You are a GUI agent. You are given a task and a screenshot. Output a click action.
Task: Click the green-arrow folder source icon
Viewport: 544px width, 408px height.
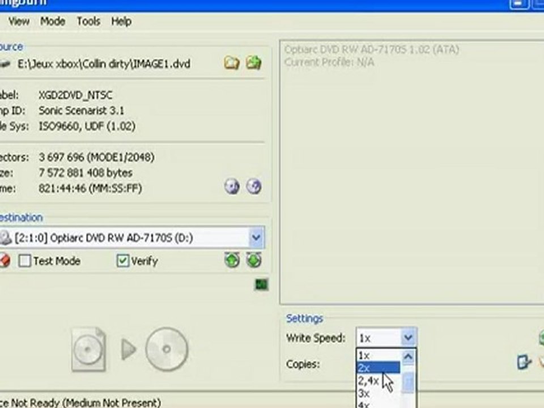pos(254,63)
